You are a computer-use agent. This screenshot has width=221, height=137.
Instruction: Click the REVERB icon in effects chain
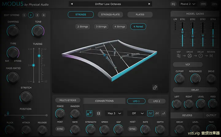click(x=211, y=56)
